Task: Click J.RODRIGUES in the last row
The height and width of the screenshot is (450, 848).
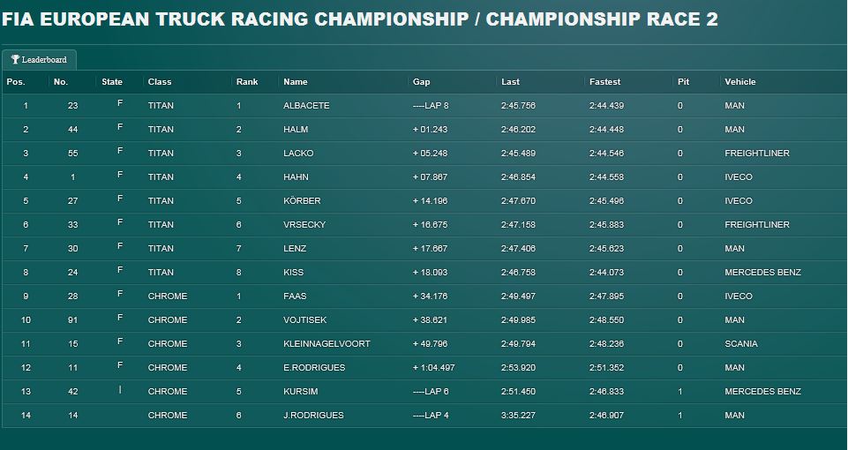Action: coord(313,415)
